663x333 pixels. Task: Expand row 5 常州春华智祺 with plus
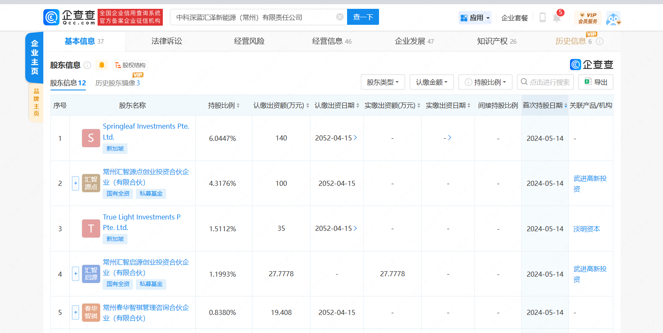pos(76,312)
